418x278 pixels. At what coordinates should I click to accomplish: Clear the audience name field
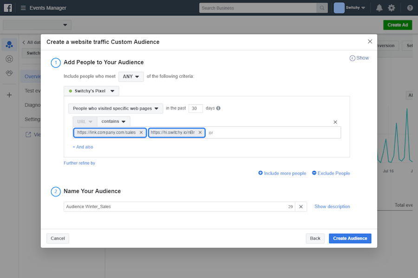tap(300, 207)
